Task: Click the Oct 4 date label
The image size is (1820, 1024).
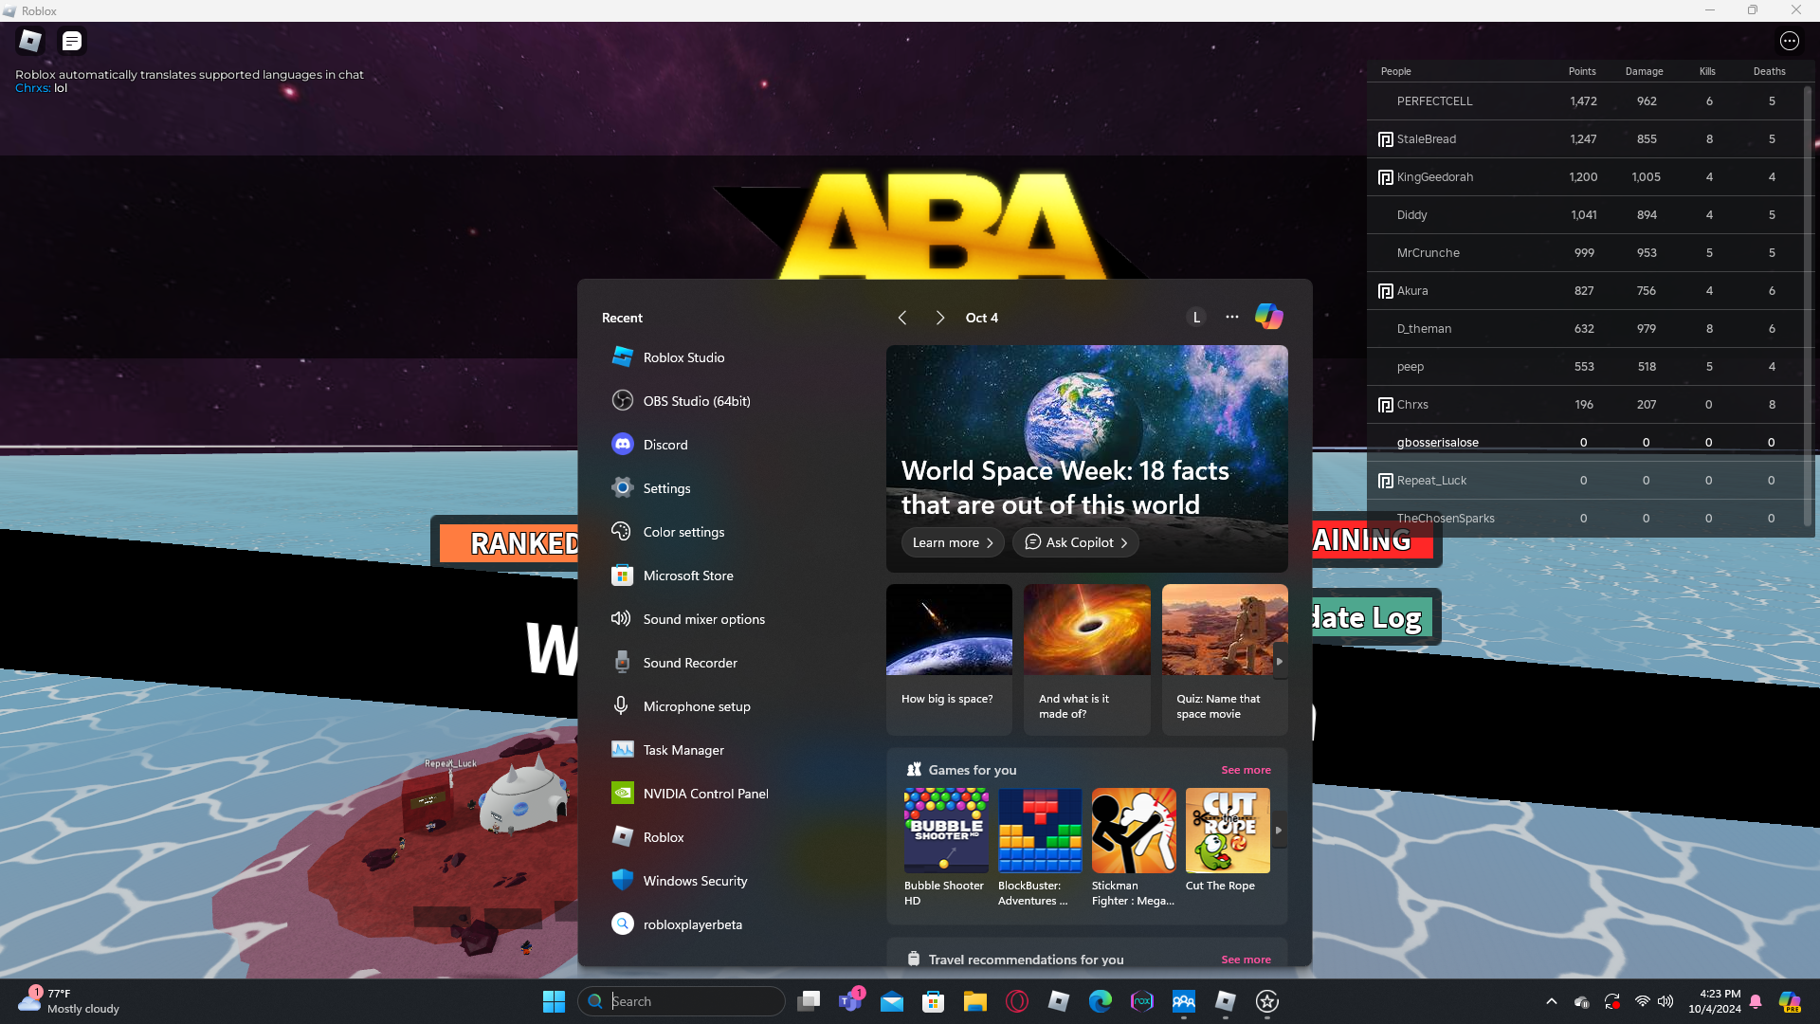Action: 981,318
